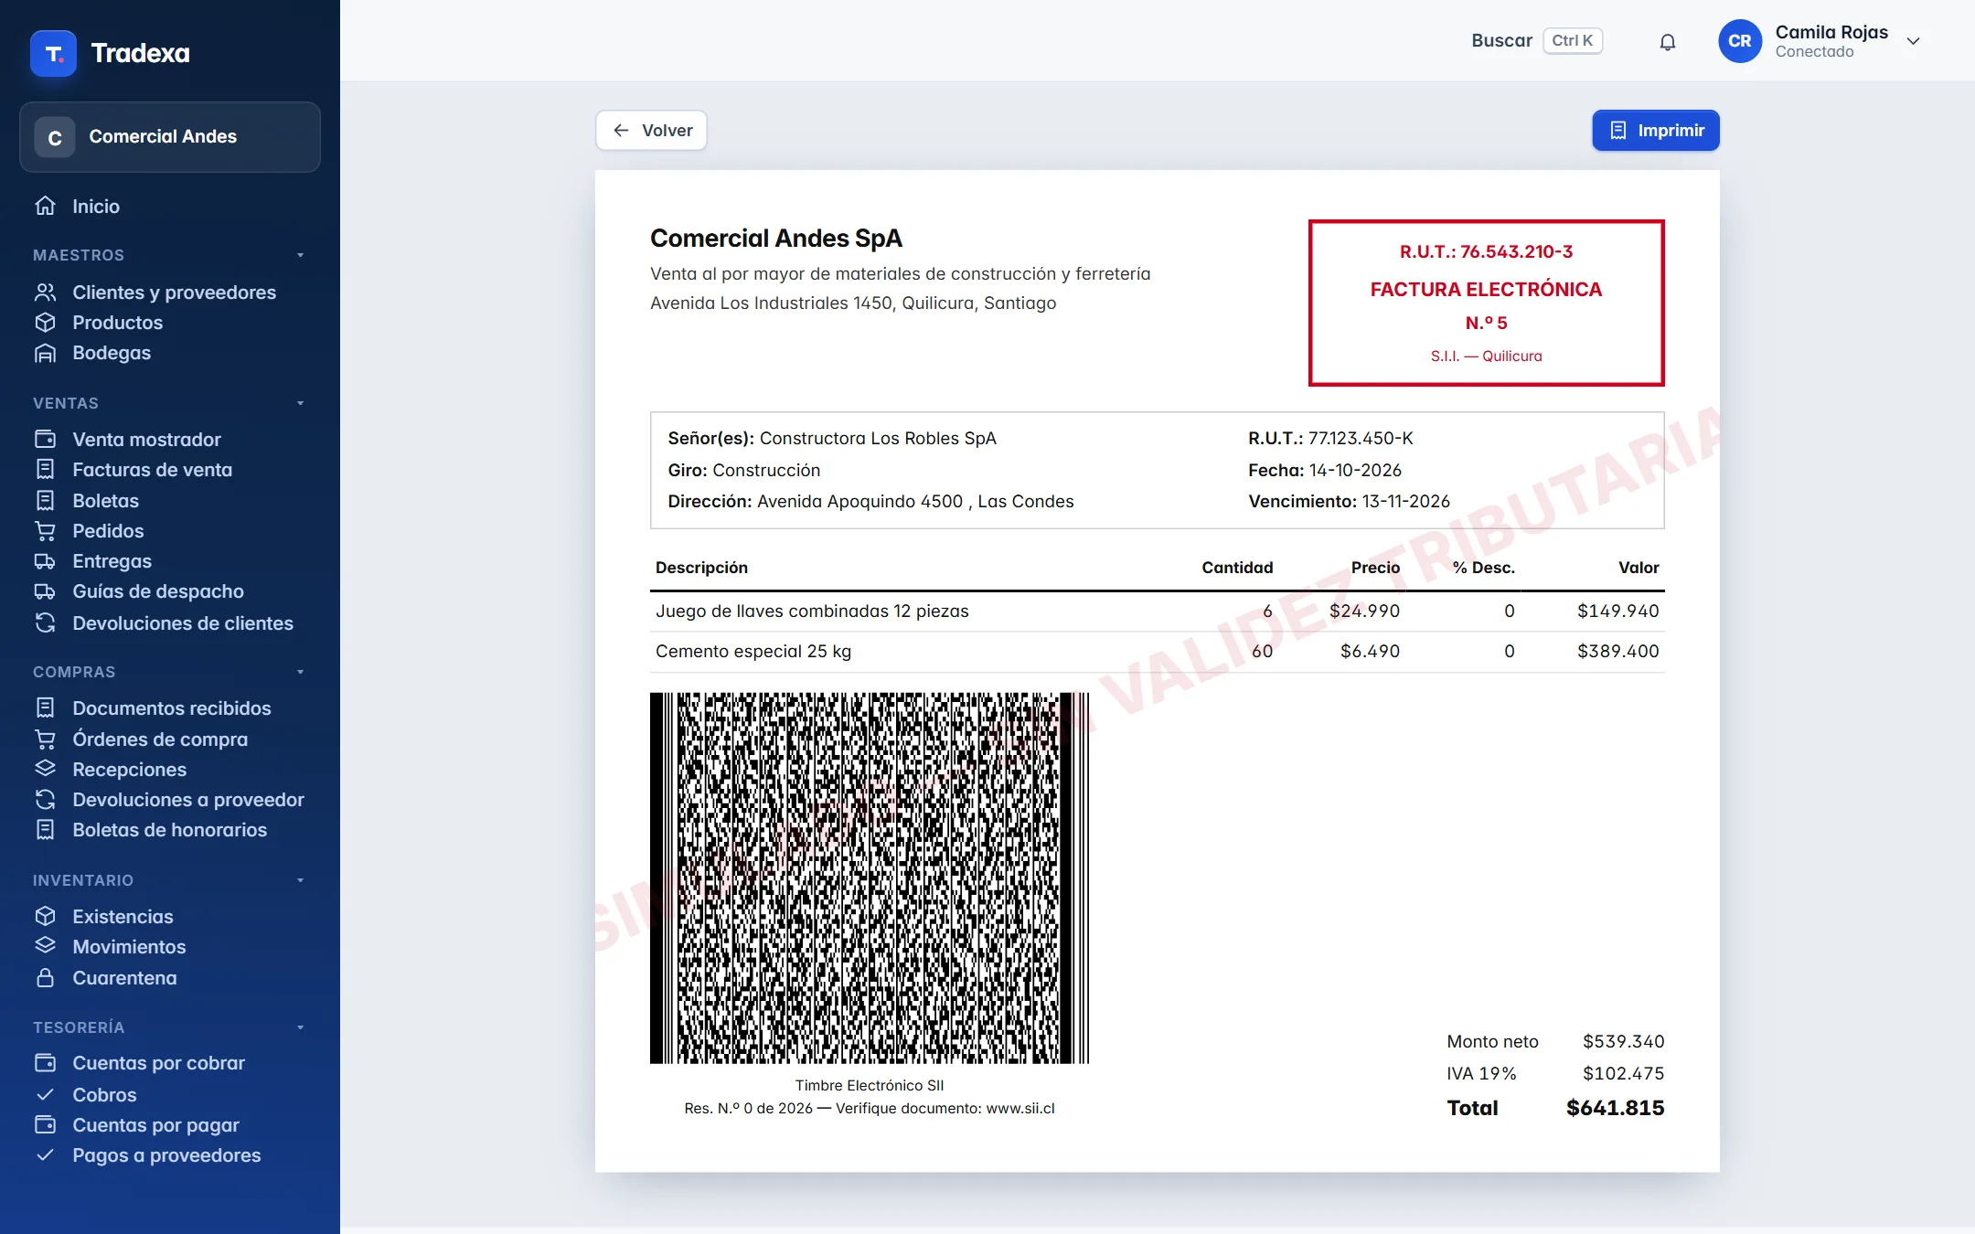The image size is (1975, 1234).
Task: Click the Volver back button
Action: pos(651,131)
